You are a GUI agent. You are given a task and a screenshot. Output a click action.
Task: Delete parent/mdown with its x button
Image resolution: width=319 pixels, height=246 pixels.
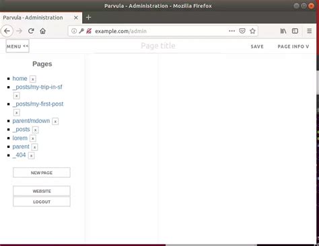click(55, 121)
